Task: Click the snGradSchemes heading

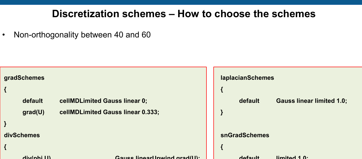Action: 245,135
